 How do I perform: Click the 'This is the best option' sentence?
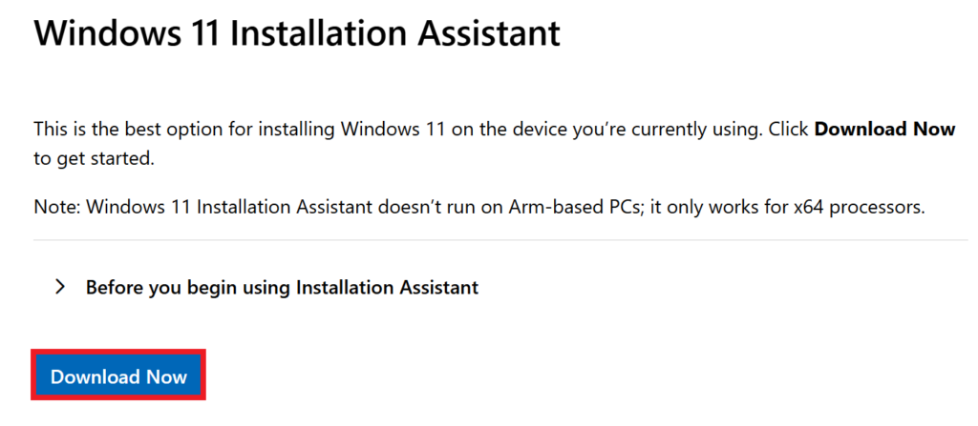pyautogui.click(x=495, y=143)
